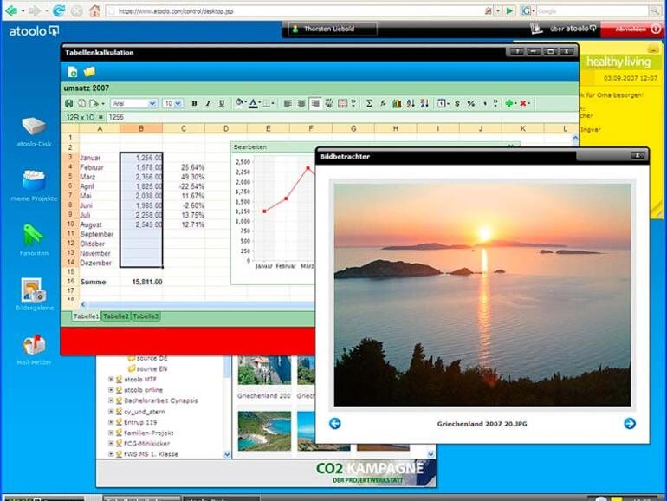Expand the Bachelorarbeit Cynapsis tree node
This screenshot has width=667, height=501.
click(111, 400)
